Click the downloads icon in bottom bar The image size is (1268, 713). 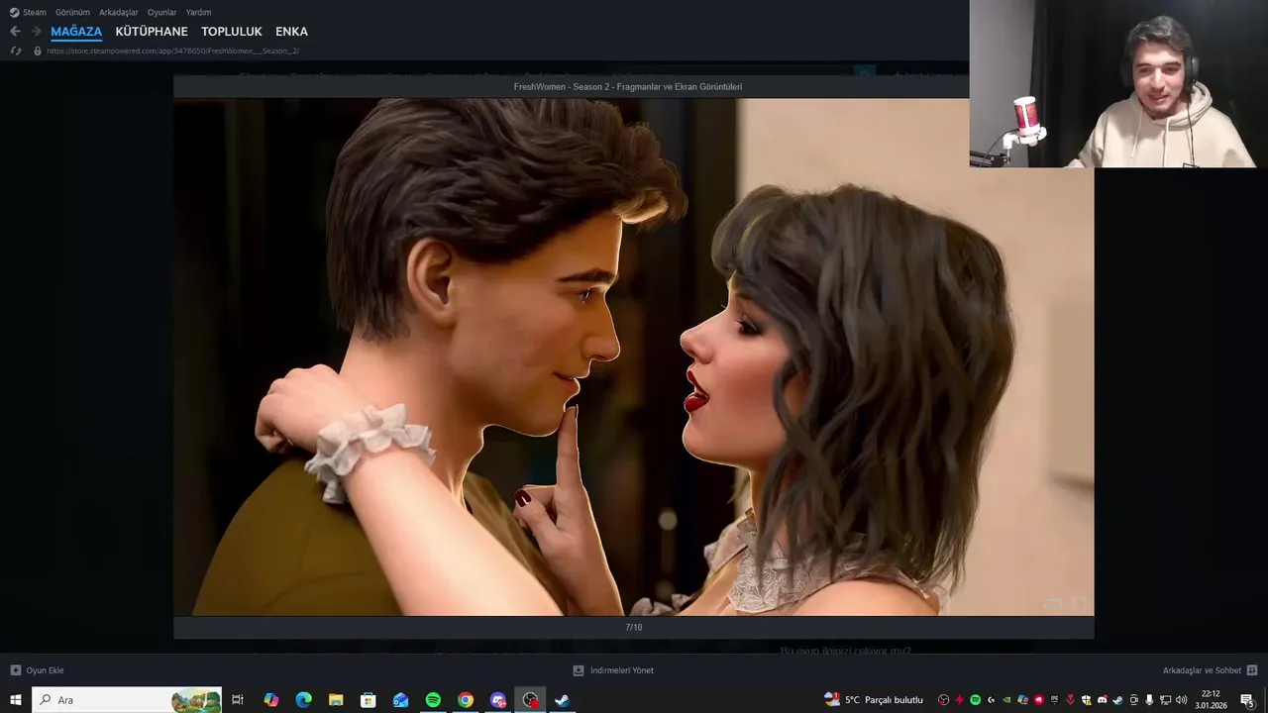[x=579, y=670]
